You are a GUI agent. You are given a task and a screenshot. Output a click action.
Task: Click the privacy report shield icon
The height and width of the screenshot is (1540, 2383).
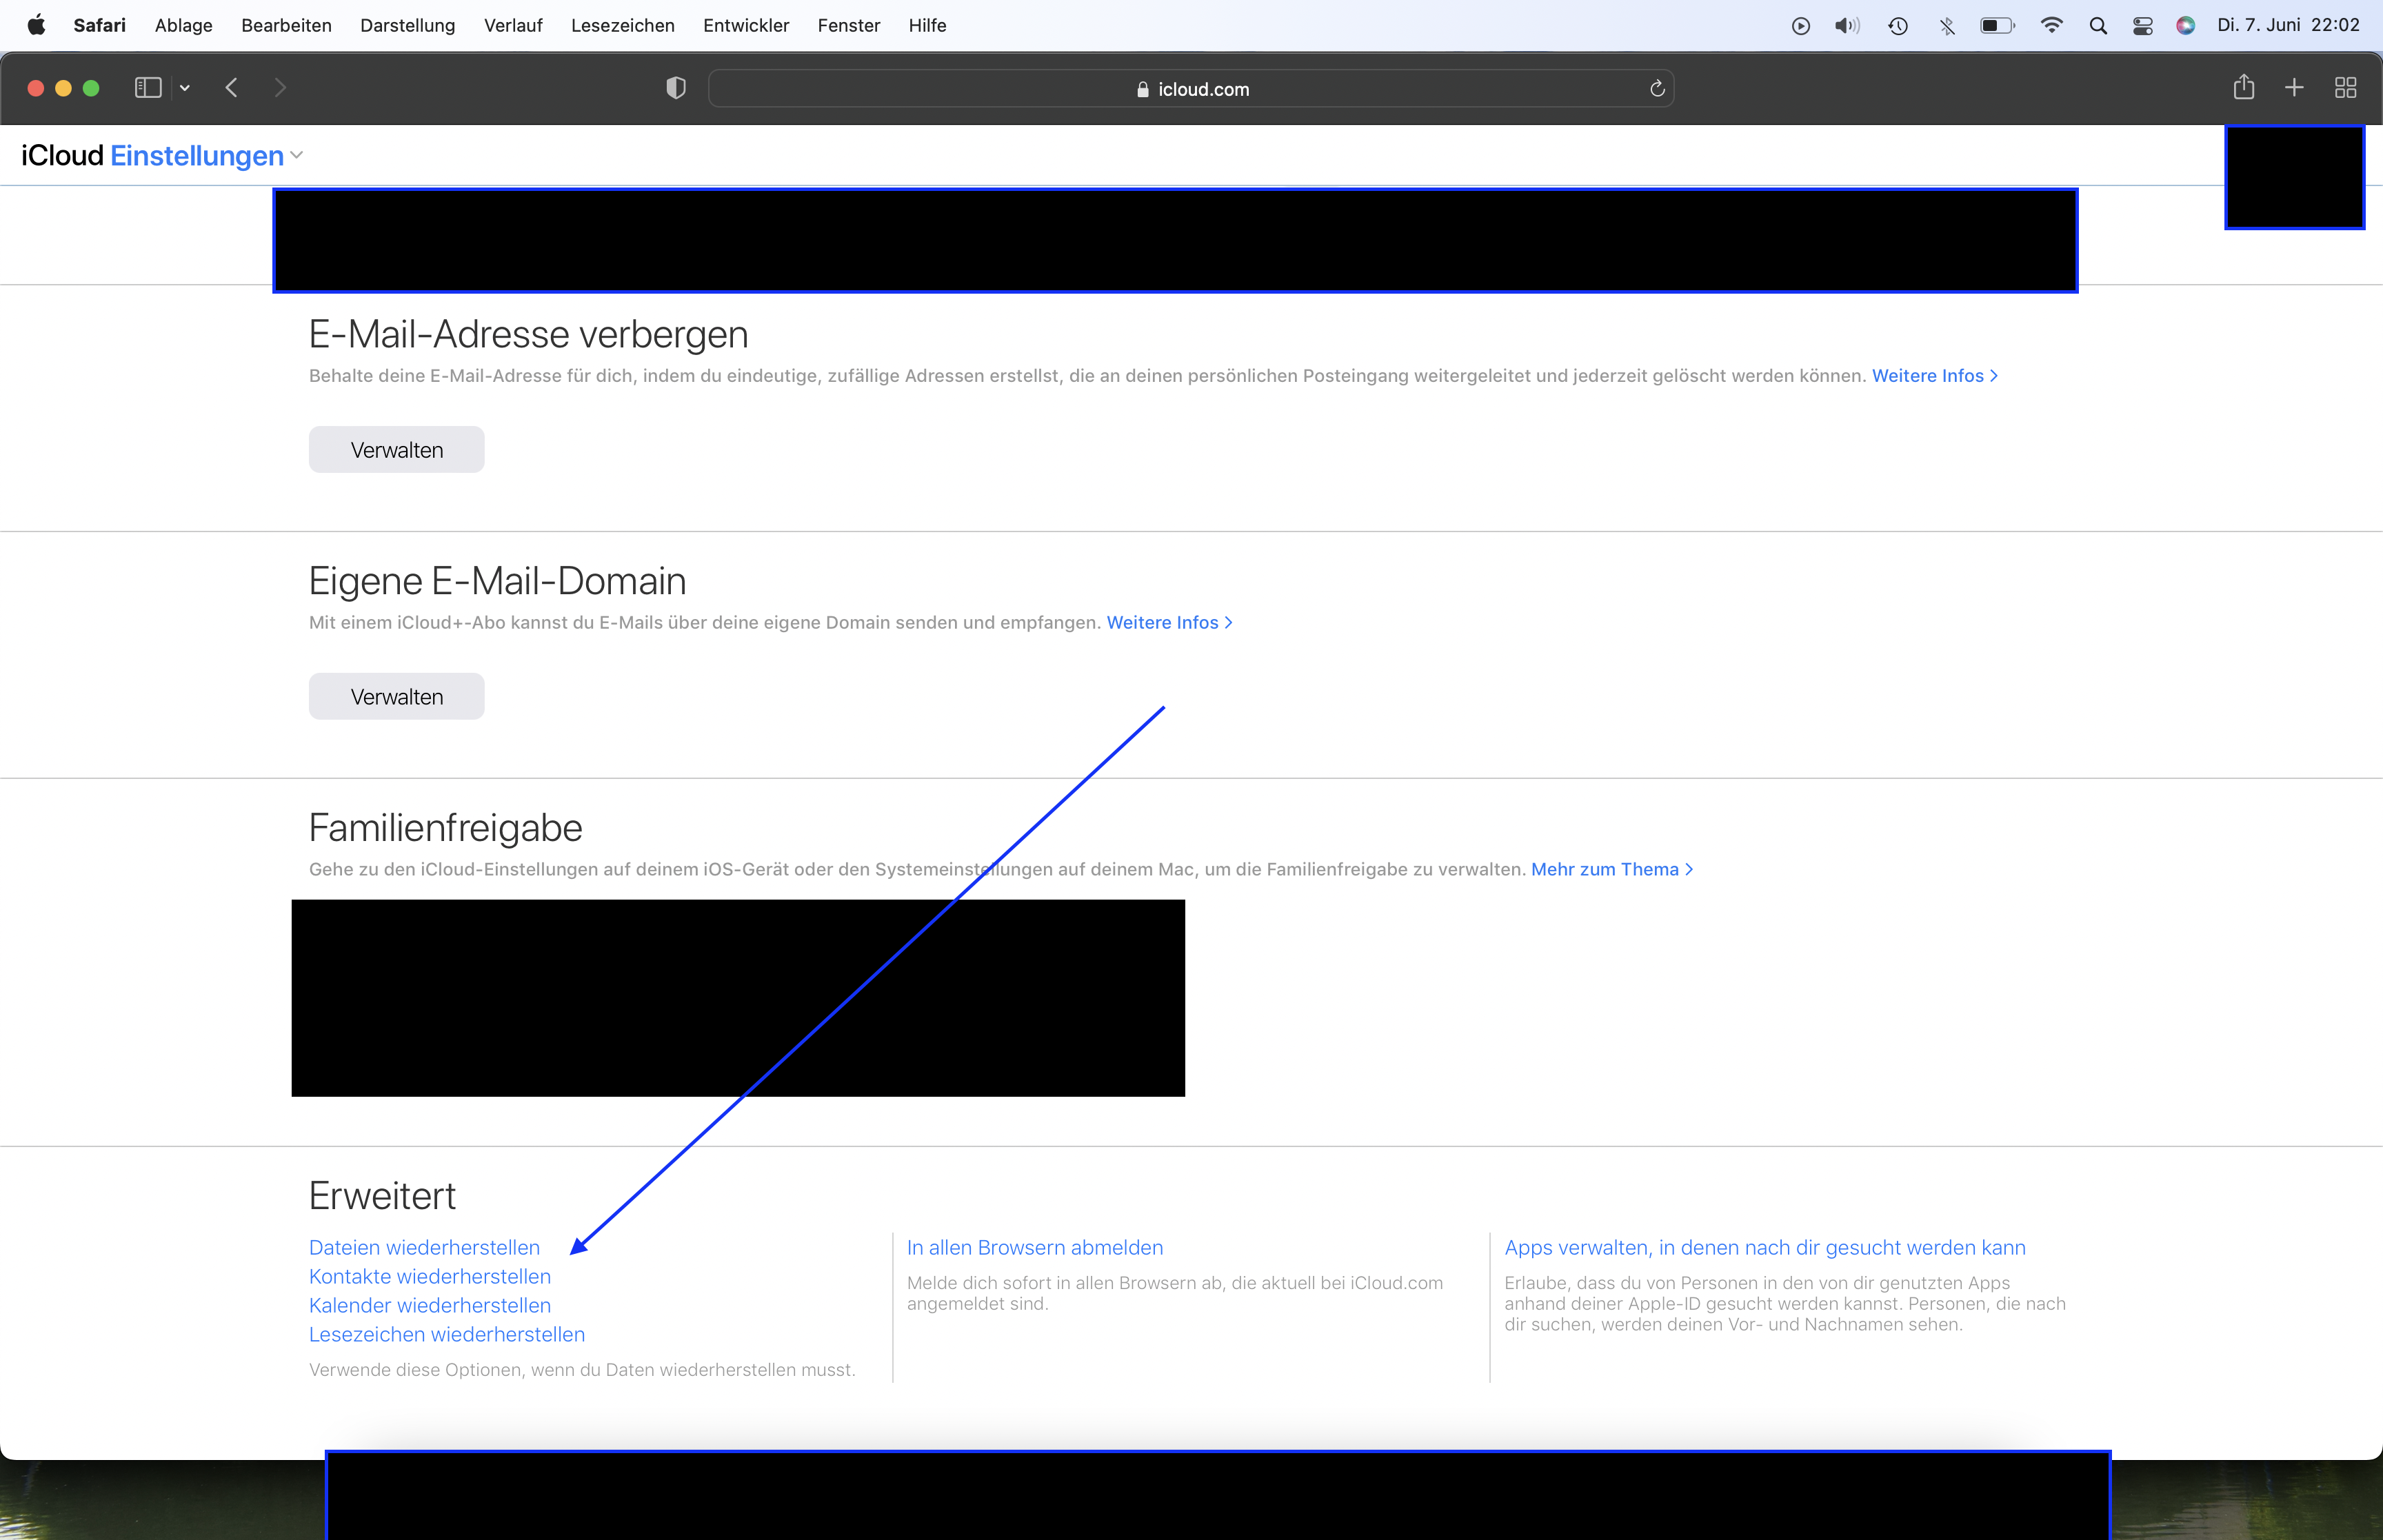pyautogui.click(x=676, y=88)
